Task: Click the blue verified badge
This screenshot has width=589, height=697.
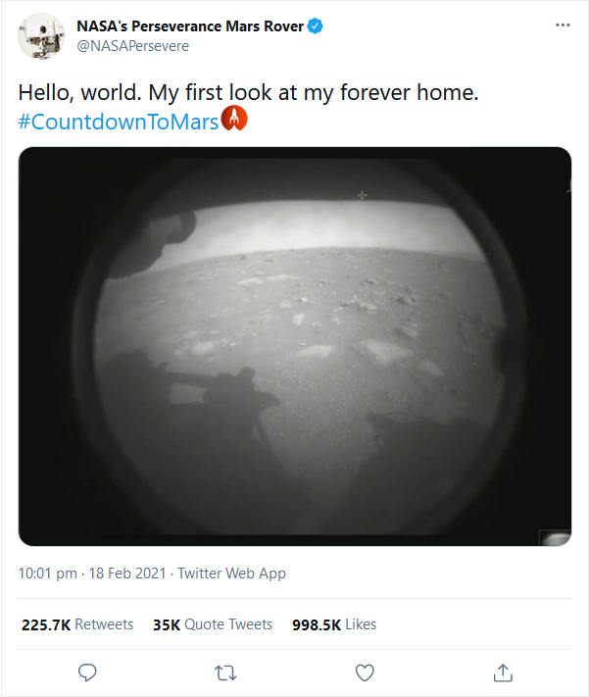Action: [x=316, y=26]
